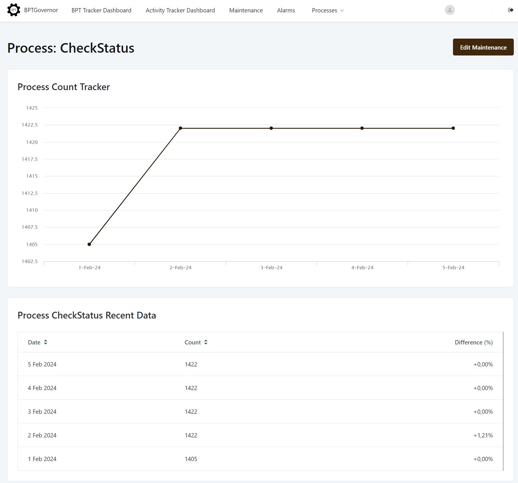Click the 3-Feb-24 data point
Screen dimensions: 518x483
[271, 128]
